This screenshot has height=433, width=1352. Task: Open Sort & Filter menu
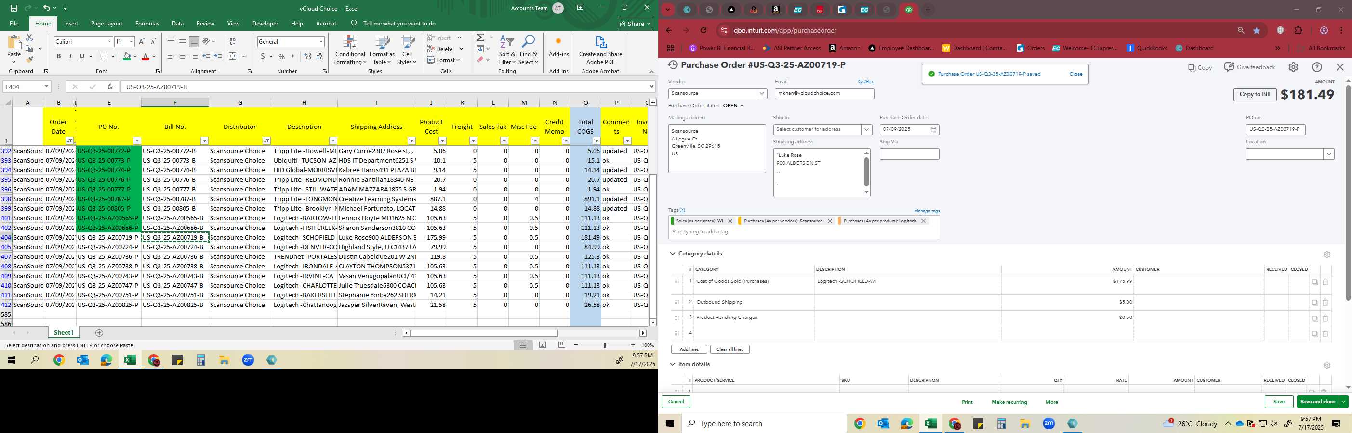click(x=507, y=50)
